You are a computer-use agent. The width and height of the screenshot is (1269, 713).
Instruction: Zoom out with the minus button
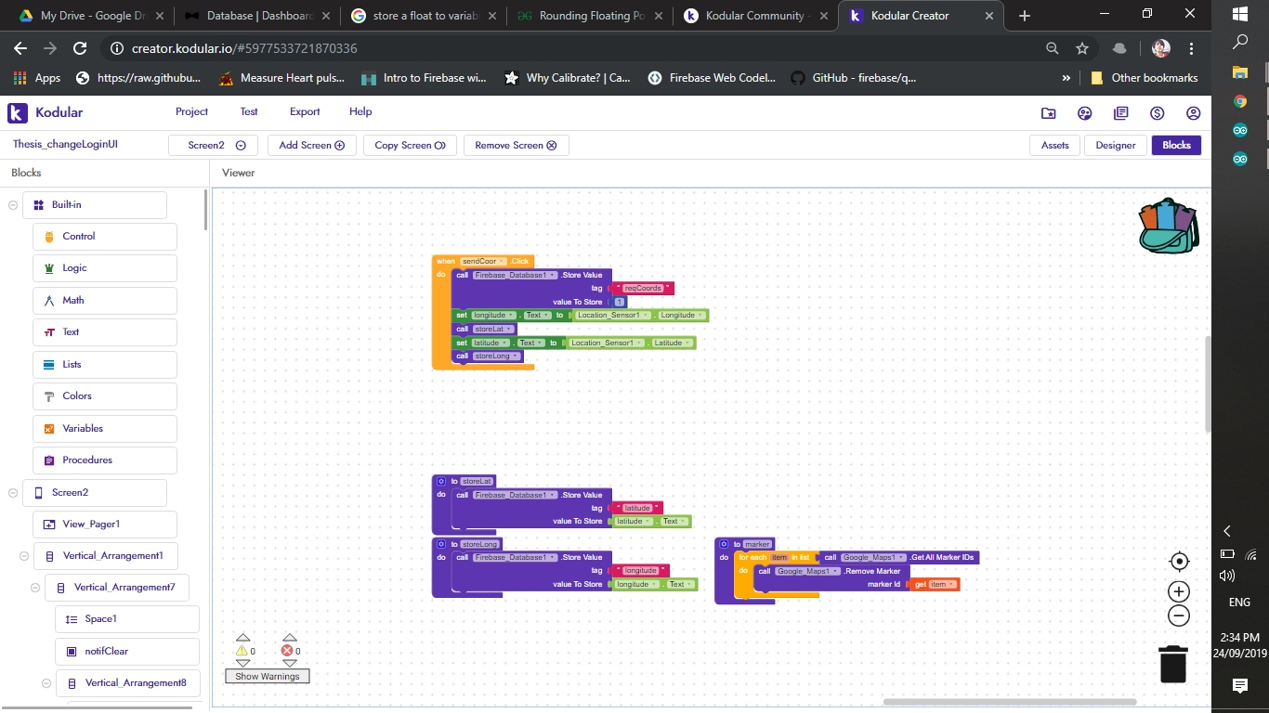1179,615
